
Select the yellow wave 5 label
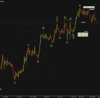coord(80,6)
